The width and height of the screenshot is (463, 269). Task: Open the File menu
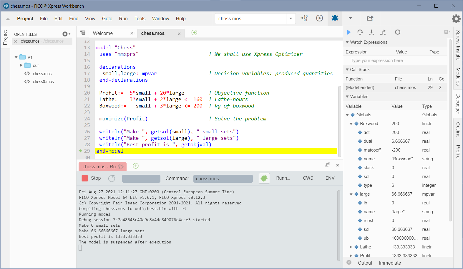44,19
